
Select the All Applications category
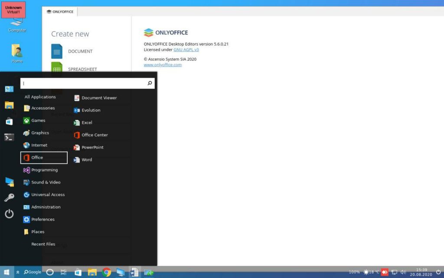click(x=40, y=97)
